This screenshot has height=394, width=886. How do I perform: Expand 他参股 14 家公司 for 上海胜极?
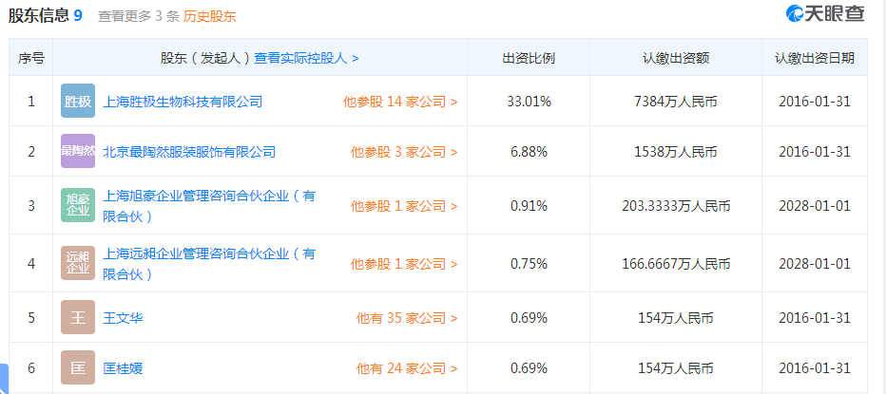click(x=400, y=102)
